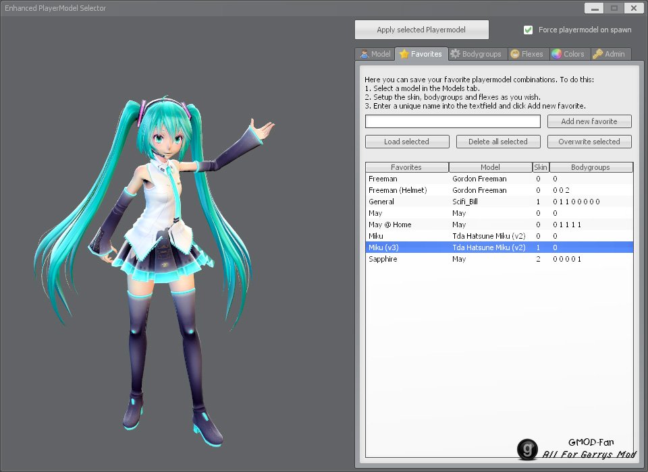Screen dimensions: 648x472
Task: Click the Overwrite selected button
Action: pyautogui.click(x=589, y=142)
